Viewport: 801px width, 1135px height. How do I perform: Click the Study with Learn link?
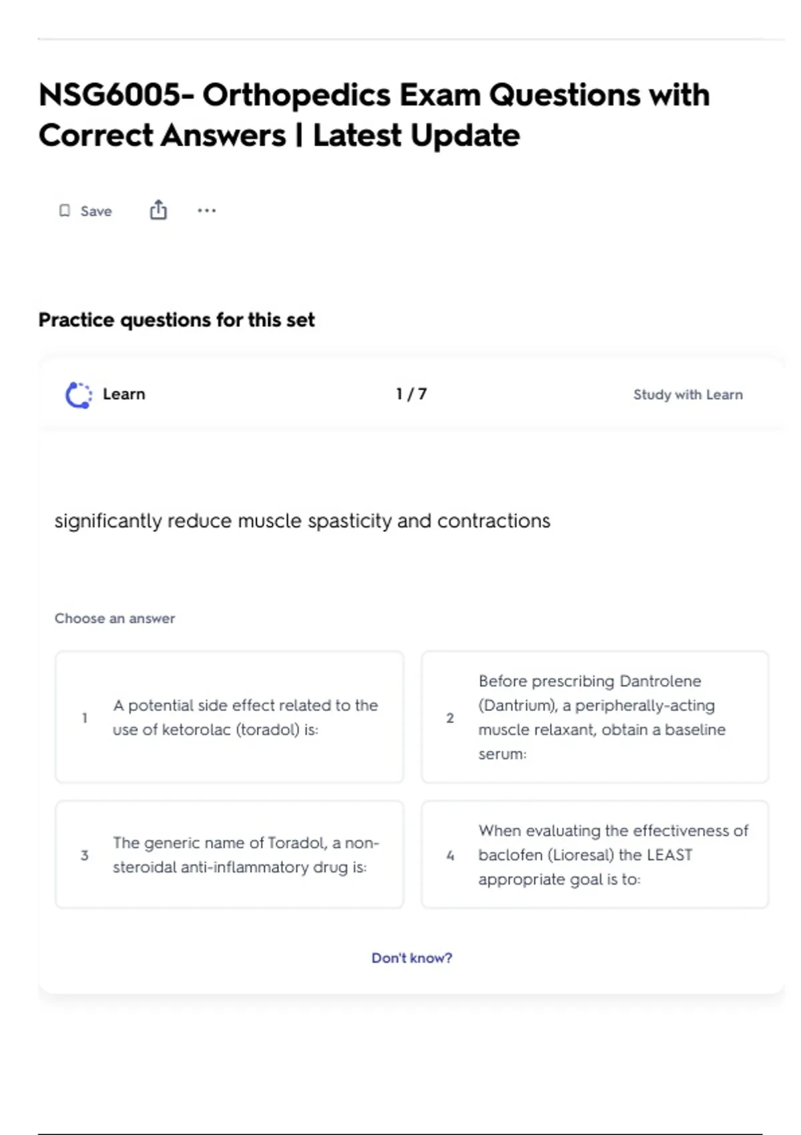coord(688,395)
